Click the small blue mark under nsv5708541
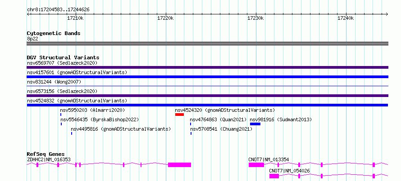Viewport: 401px width, 181px height. click(191, 133)
